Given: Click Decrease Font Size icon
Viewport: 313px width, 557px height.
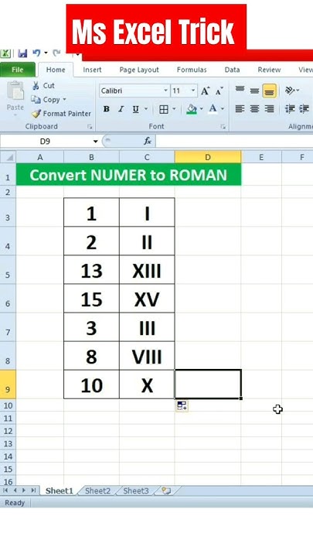Looking at the screenshot, I should 219,91.
